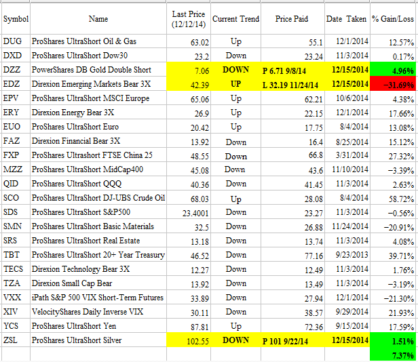Select the 58.72% gain cell
The width and height of the screenshot is (418, 362).
[393, 198]
